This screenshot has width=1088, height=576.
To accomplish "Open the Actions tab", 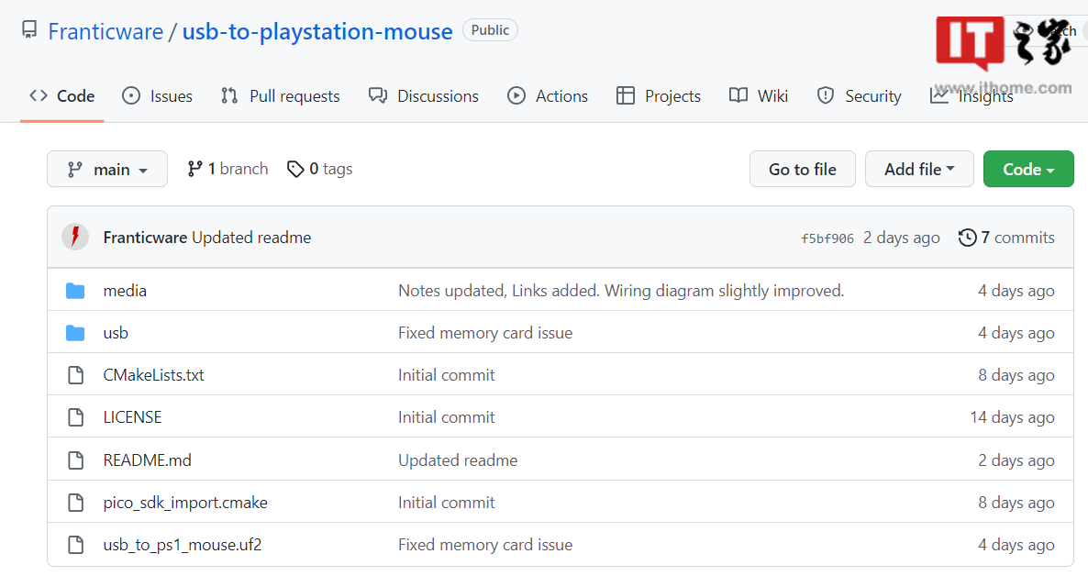I will coord(548,95).
